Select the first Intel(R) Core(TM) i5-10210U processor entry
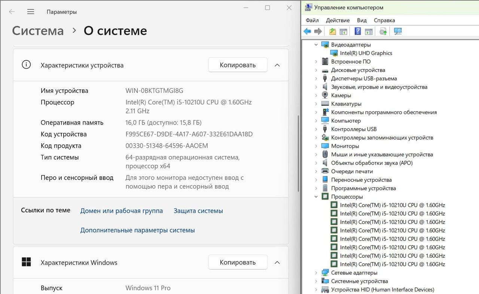The image size is (479, 294). coord(393,205)
